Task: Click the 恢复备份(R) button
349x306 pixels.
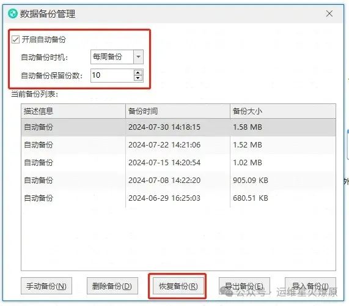Action: click(x=178, y=286)
